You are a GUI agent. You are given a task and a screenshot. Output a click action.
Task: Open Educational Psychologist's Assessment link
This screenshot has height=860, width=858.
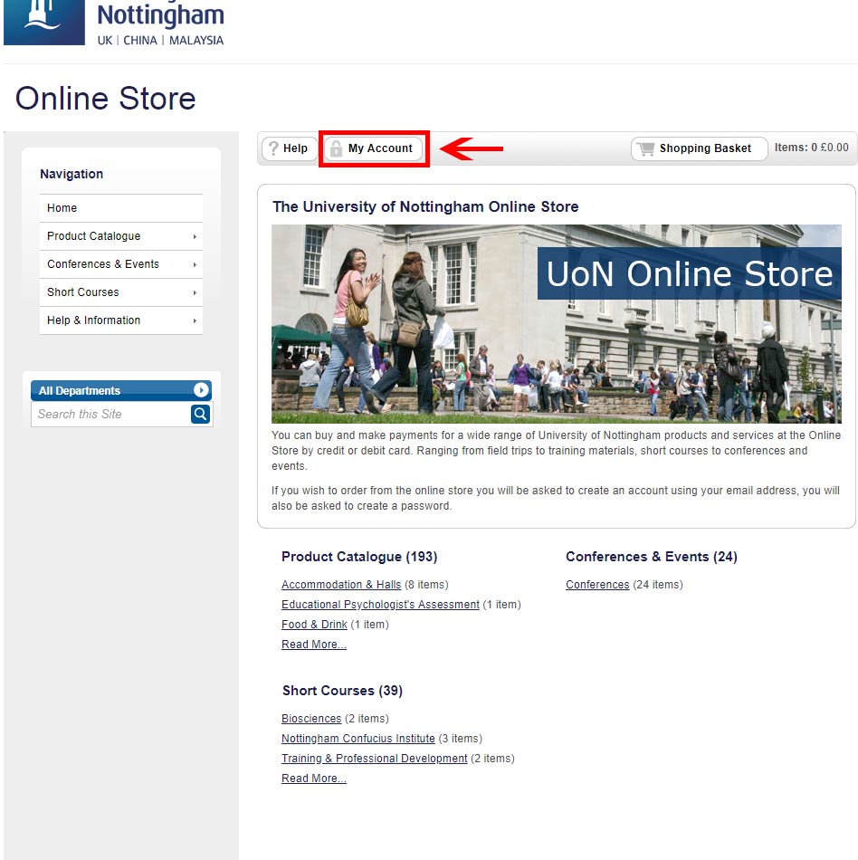[380, 605]
